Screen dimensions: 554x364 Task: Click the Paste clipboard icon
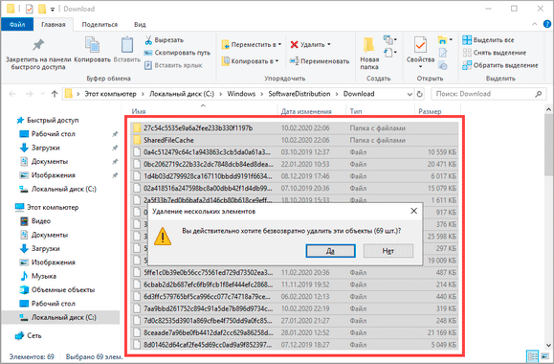tap(127, 45)
